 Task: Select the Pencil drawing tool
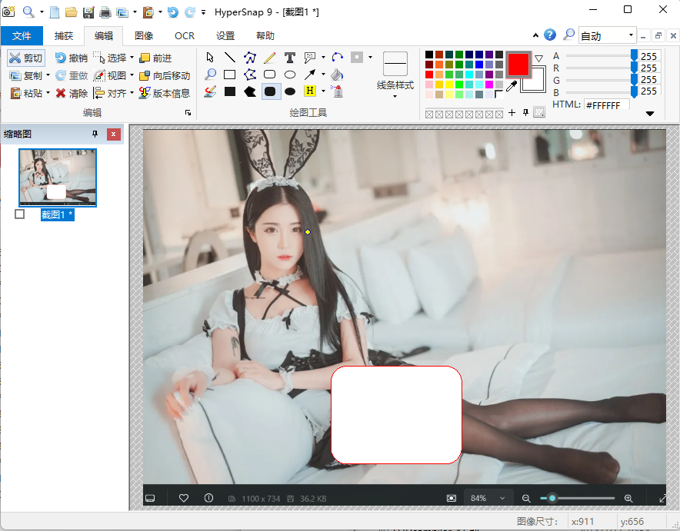(x=270, y=56)
